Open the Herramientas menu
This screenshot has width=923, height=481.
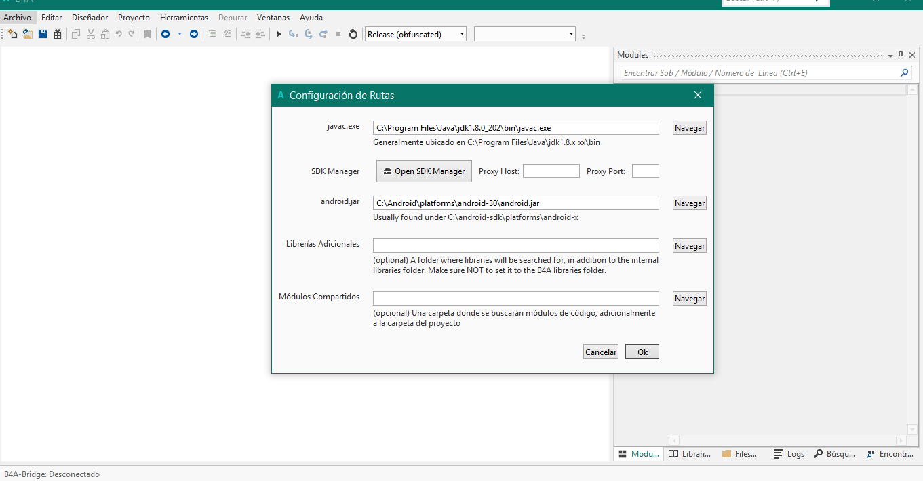[184, 18]
